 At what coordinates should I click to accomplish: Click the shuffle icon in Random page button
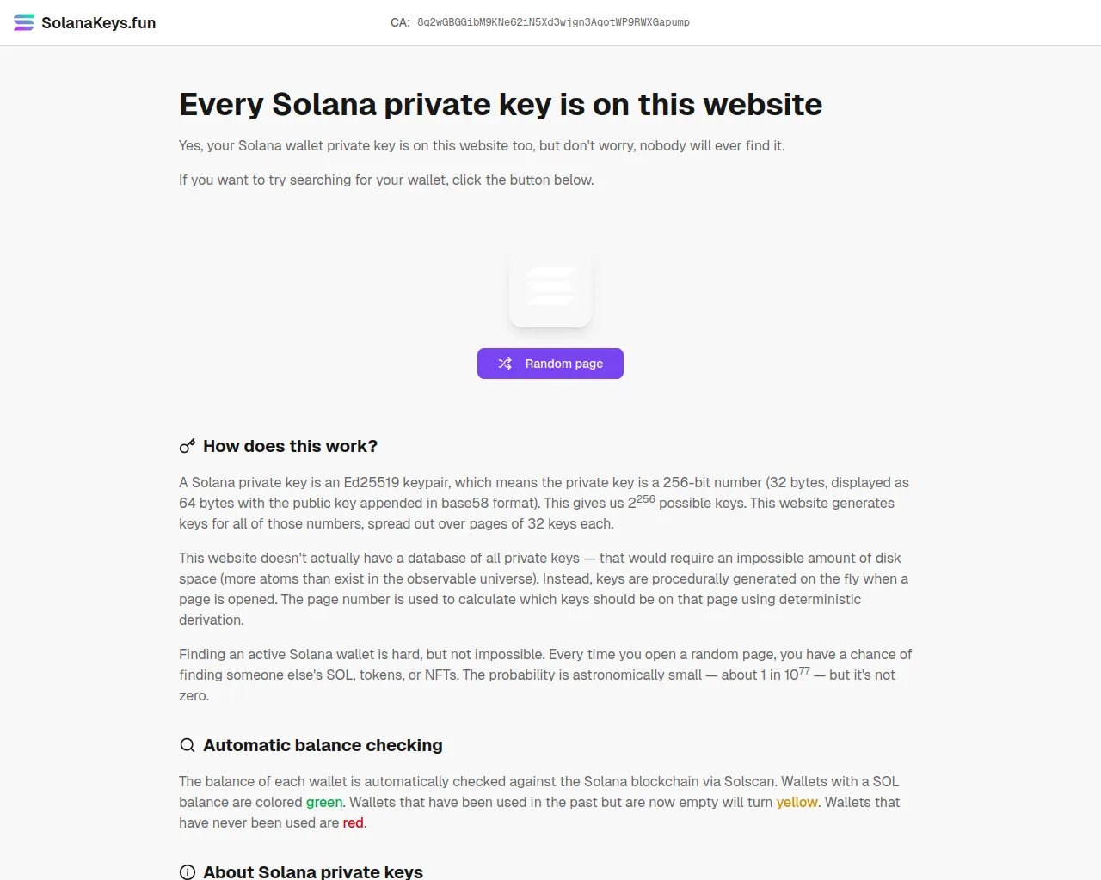505,364
